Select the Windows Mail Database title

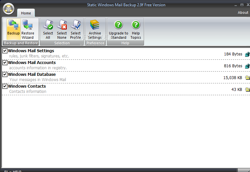(x=32, y=74)
